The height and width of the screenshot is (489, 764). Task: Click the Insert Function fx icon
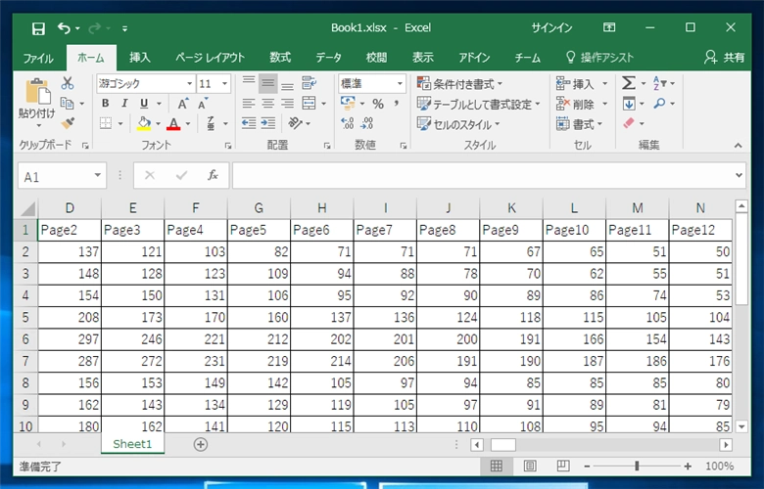tap(213, 175)
